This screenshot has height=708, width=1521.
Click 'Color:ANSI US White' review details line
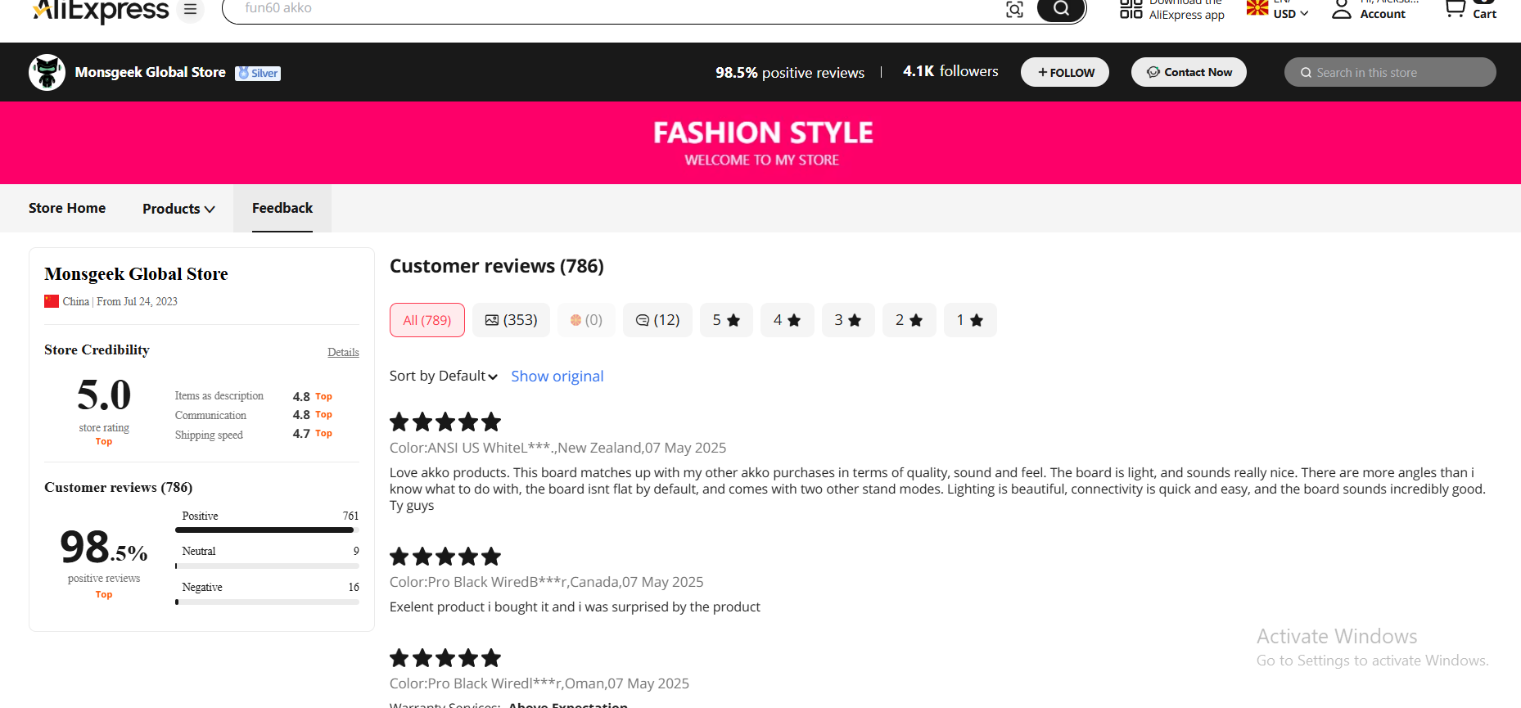pos(557,448)
